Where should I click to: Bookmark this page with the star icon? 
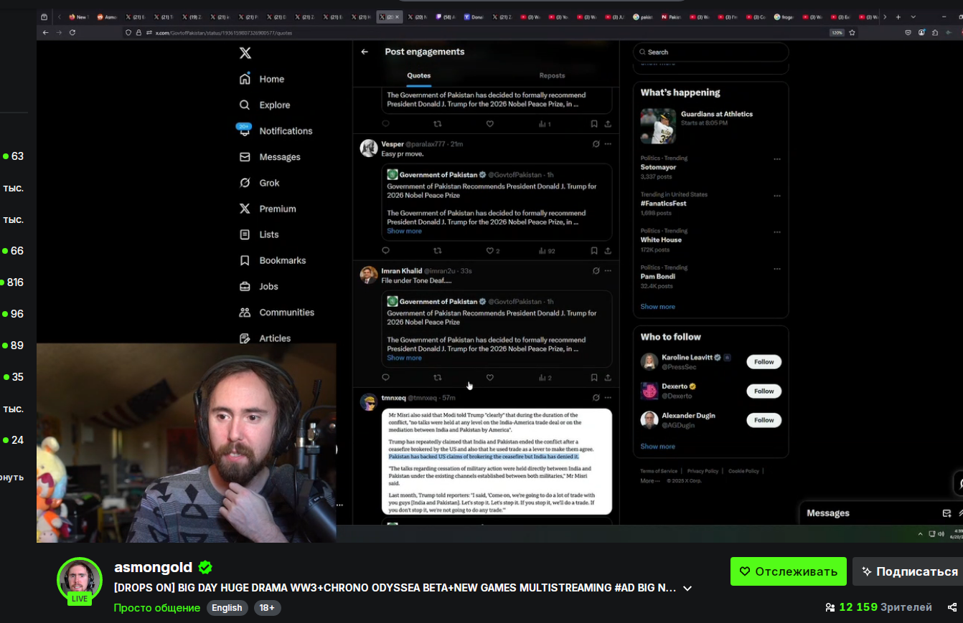(x=852, y=32)
